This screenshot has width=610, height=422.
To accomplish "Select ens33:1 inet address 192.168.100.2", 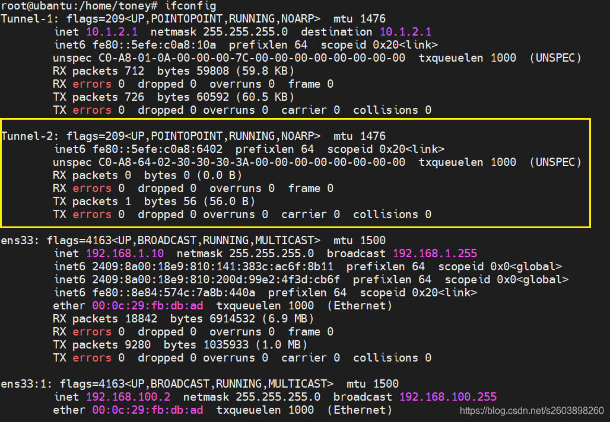I will pos(128,397).
